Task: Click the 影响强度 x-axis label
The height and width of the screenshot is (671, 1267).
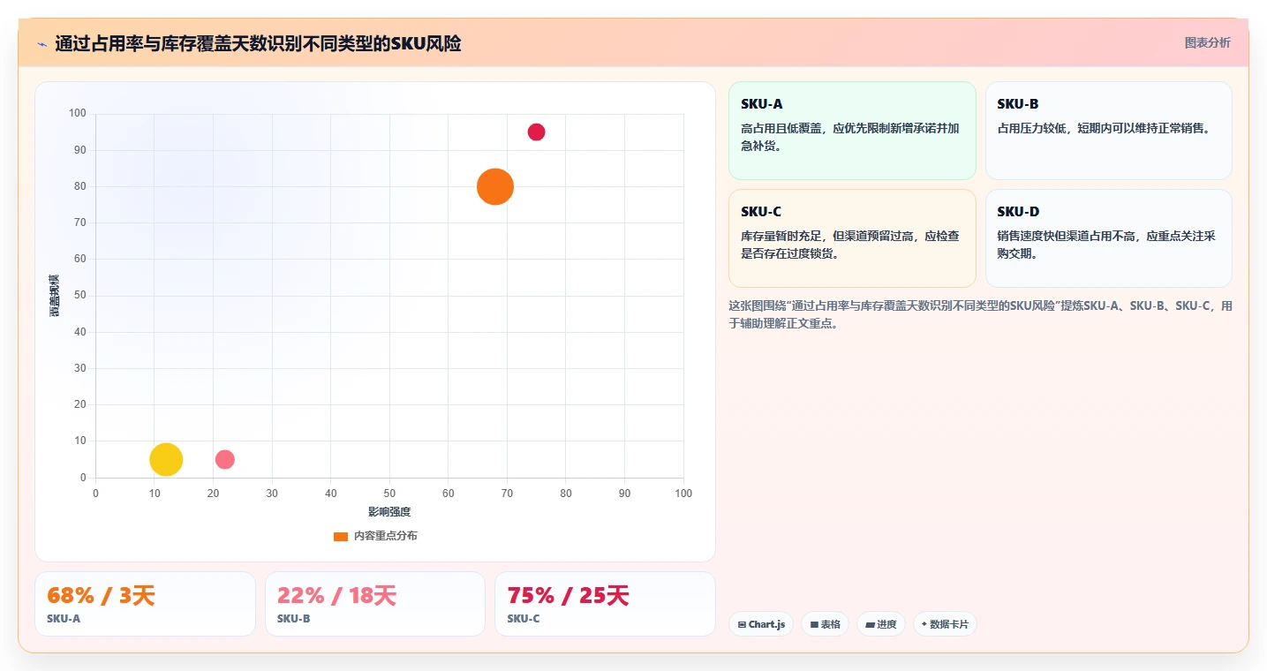Action: (389, 512)
